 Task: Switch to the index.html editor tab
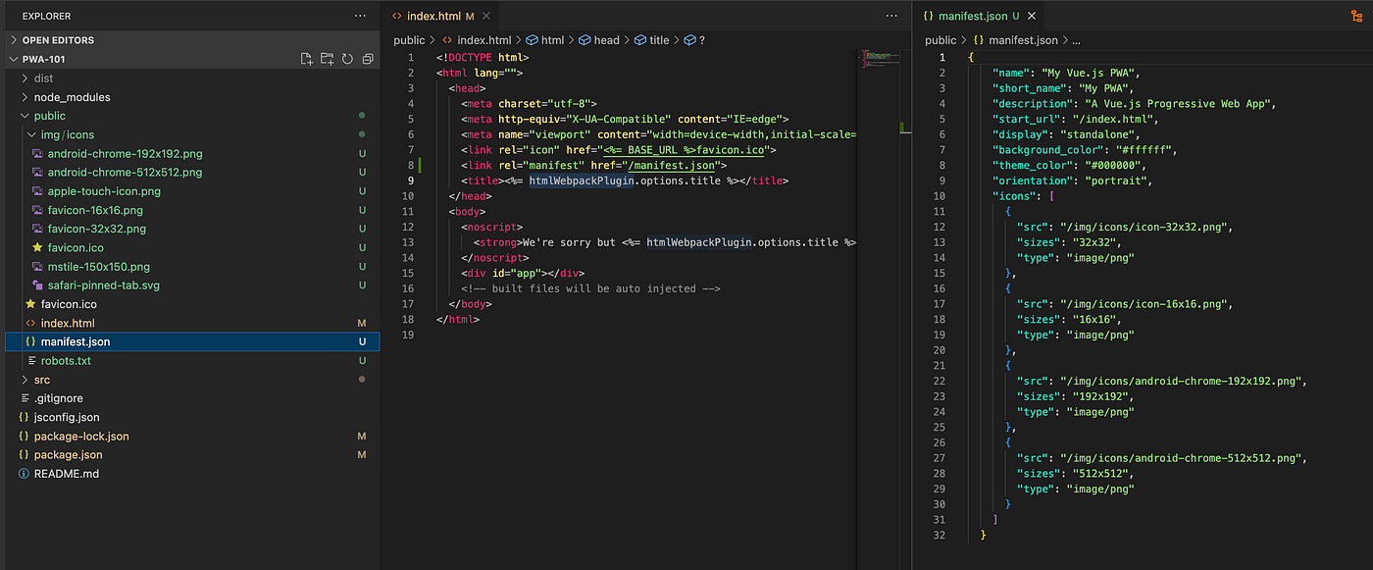click(432, 16)
